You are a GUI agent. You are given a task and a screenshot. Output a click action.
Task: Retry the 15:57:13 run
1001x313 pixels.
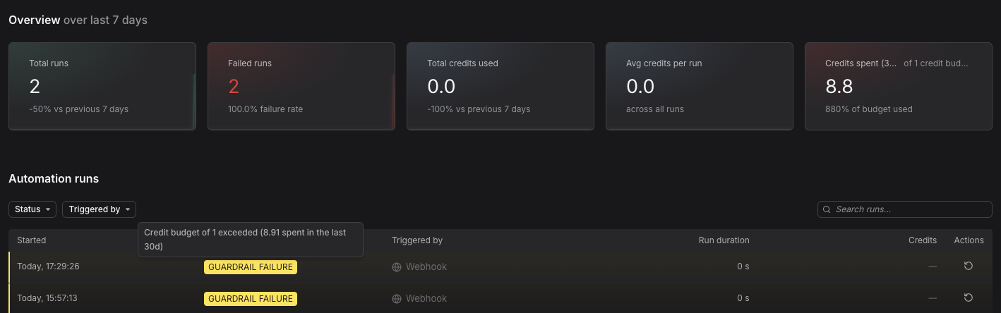tap(969, 297)
